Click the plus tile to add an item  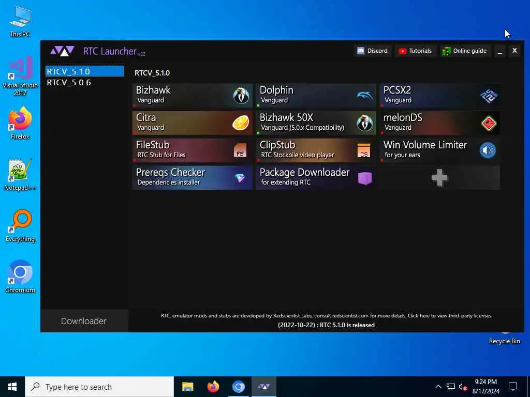[440, 178]
